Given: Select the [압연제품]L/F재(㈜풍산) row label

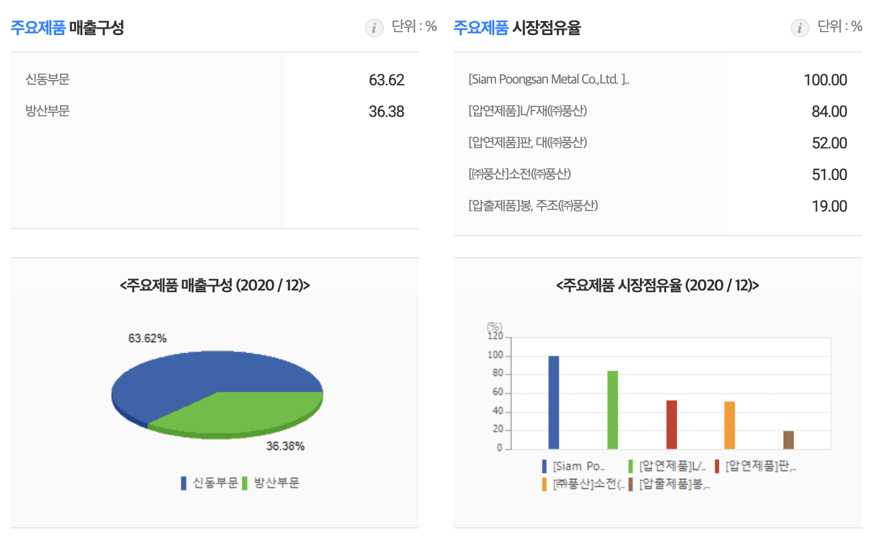Looking at the screenshot, I should coord(528,111).
